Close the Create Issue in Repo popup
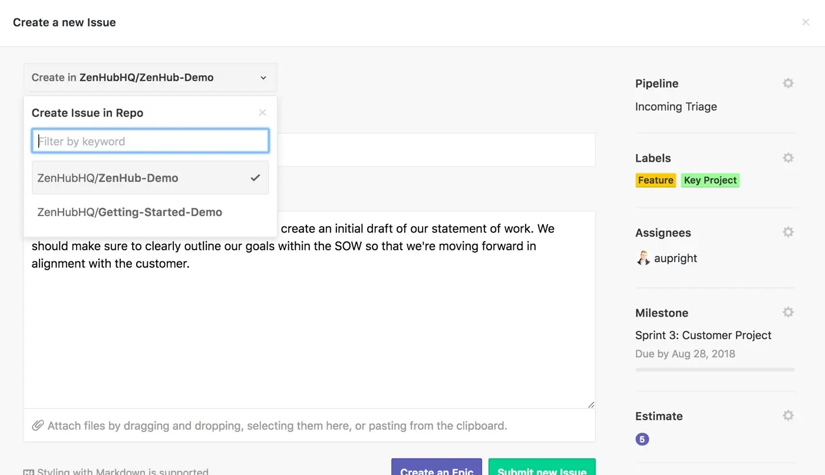Viewport: 825px width, 475px height. 263,112
